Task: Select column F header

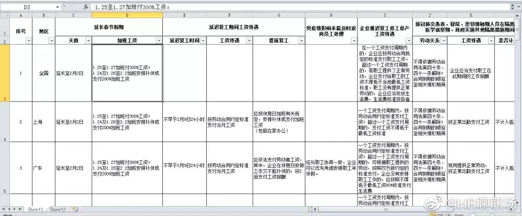Action: pyautogui.click(x=229, y=15)
